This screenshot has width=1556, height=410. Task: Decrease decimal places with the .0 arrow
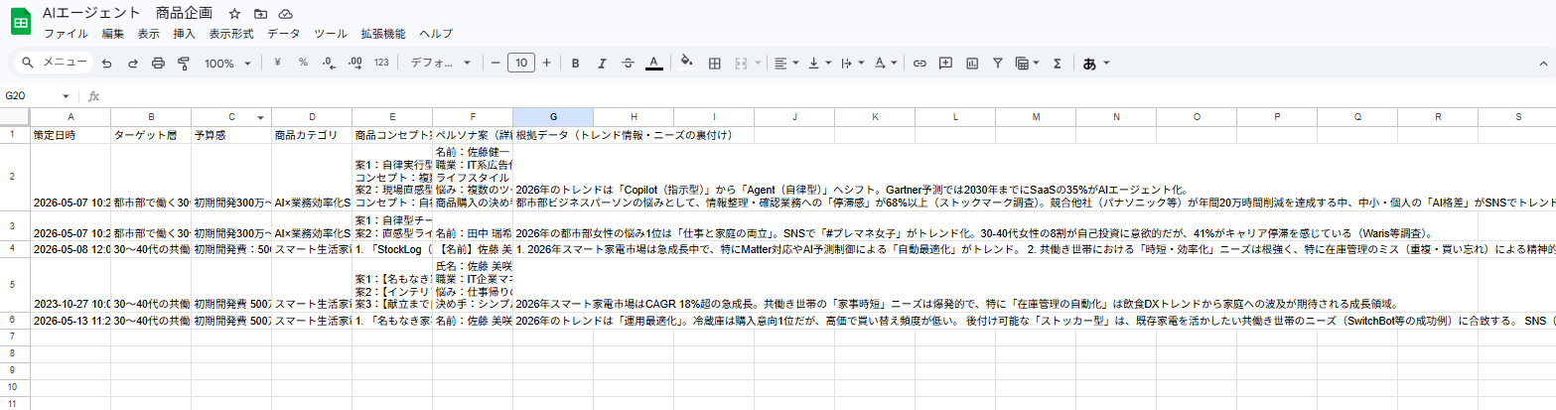coord(329,63)
